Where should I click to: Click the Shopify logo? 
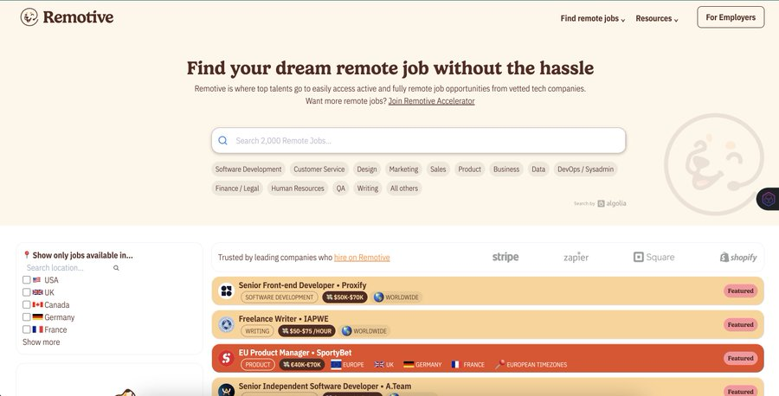[738, 257]
